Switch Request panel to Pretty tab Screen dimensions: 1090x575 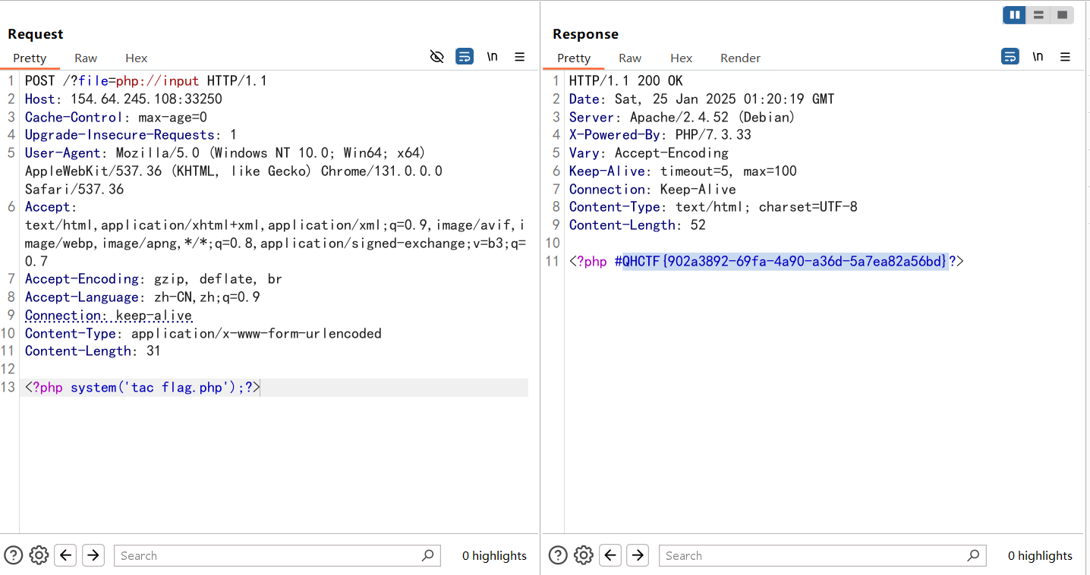click(30, 58)
